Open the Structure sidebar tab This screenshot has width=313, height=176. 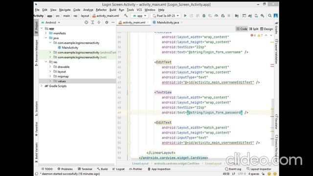click(x=36, y=109)
